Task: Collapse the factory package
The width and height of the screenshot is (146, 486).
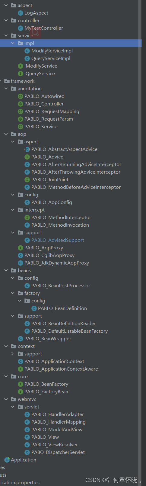Action: coord(13,293)
